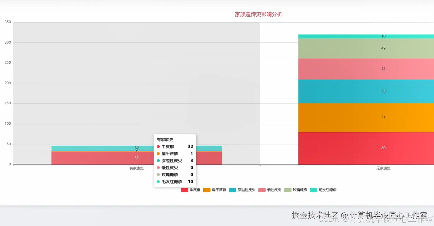Click the y-axis value 200

[x=8, y=83]
